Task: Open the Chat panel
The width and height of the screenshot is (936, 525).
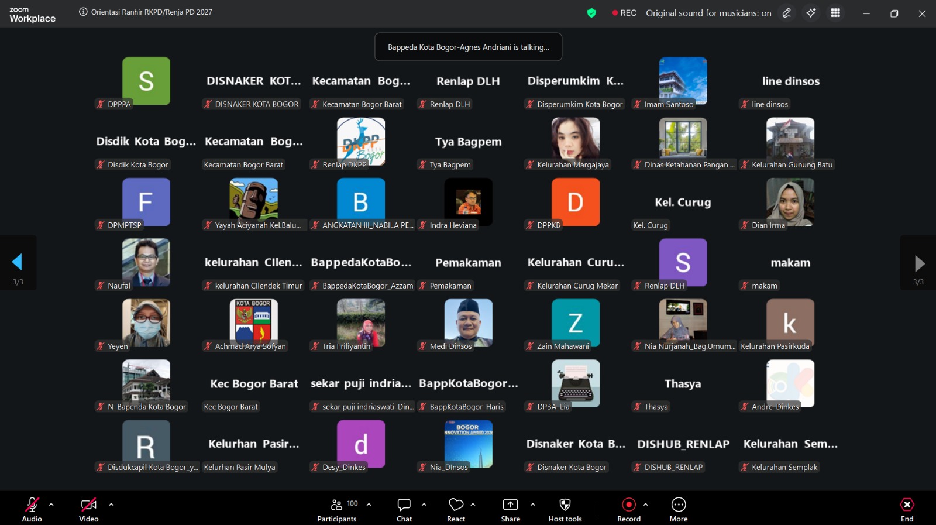Action: (404, 509)
